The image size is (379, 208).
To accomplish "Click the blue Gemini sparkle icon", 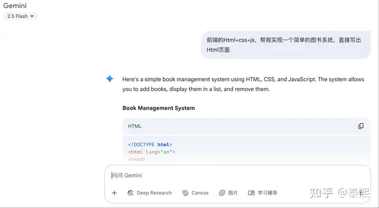I will pyautogui.click(x=109, y=78).
